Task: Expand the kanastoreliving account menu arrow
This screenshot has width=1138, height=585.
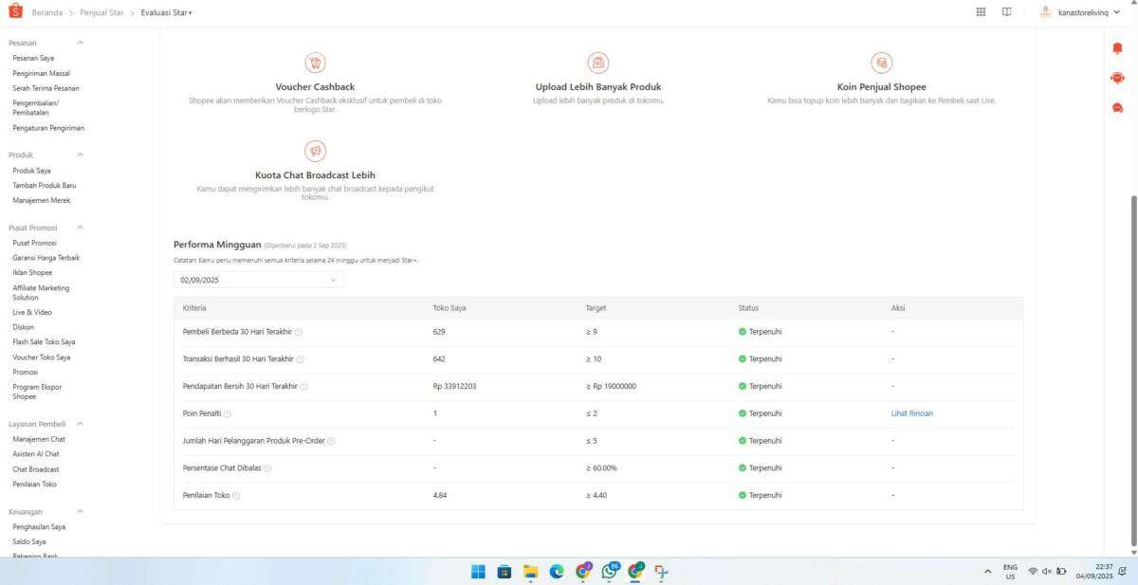Action: pyautogui.click(x=1116, y=12)
